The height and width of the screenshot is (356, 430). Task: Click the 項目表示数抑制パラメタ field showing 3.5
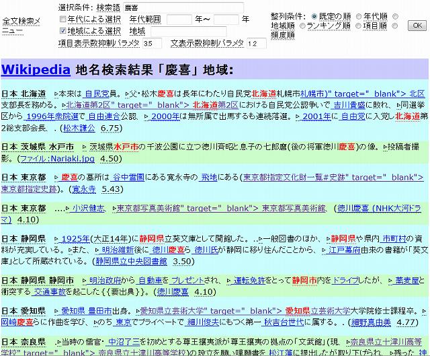[152, 43]
